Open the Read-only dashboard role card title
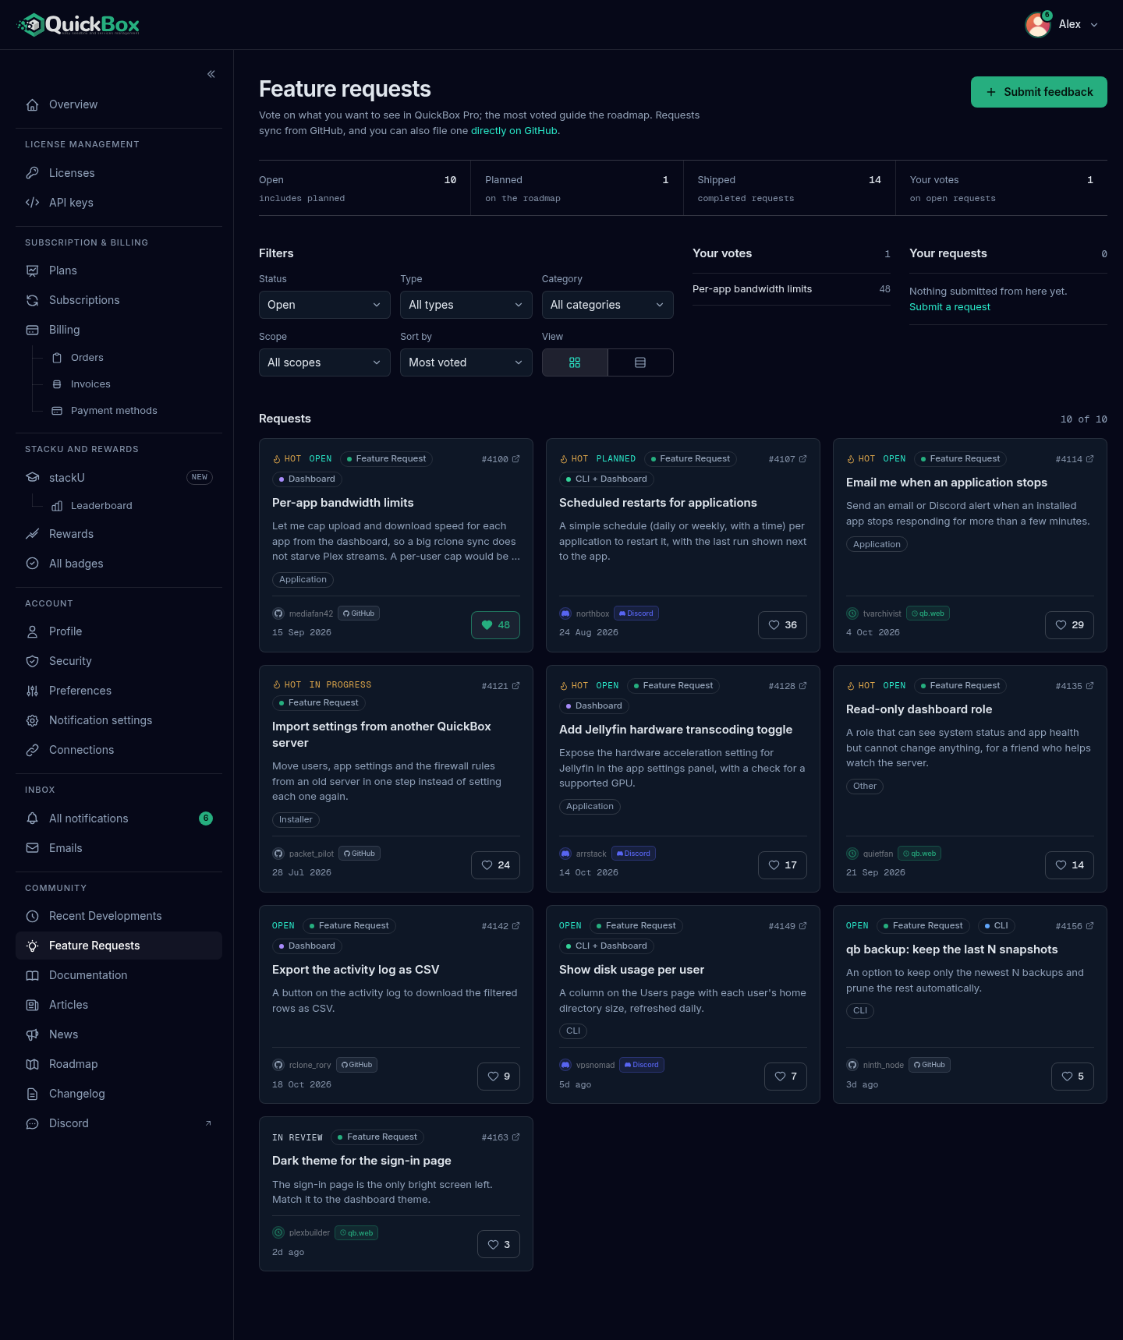This screenshot has height=1340, width=1123. 919,709
